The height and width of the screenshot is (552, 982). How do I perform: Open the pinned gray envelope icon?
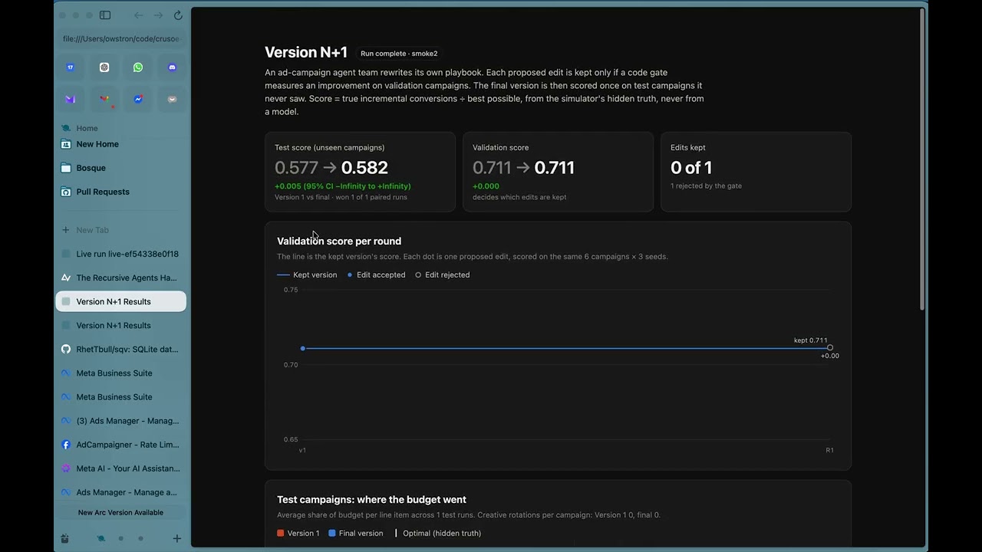click(x=172, y=99)
